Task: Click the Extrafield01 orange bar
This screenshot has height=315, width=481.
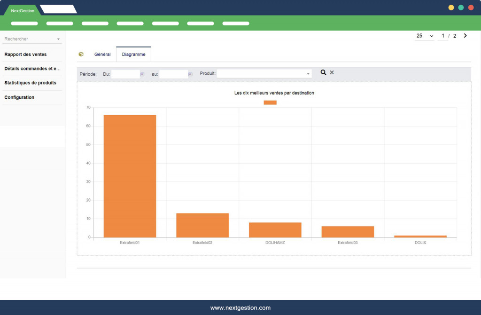Action: coord(130,176)
